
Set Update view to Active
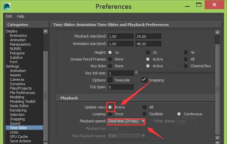(x=110, y=107)
